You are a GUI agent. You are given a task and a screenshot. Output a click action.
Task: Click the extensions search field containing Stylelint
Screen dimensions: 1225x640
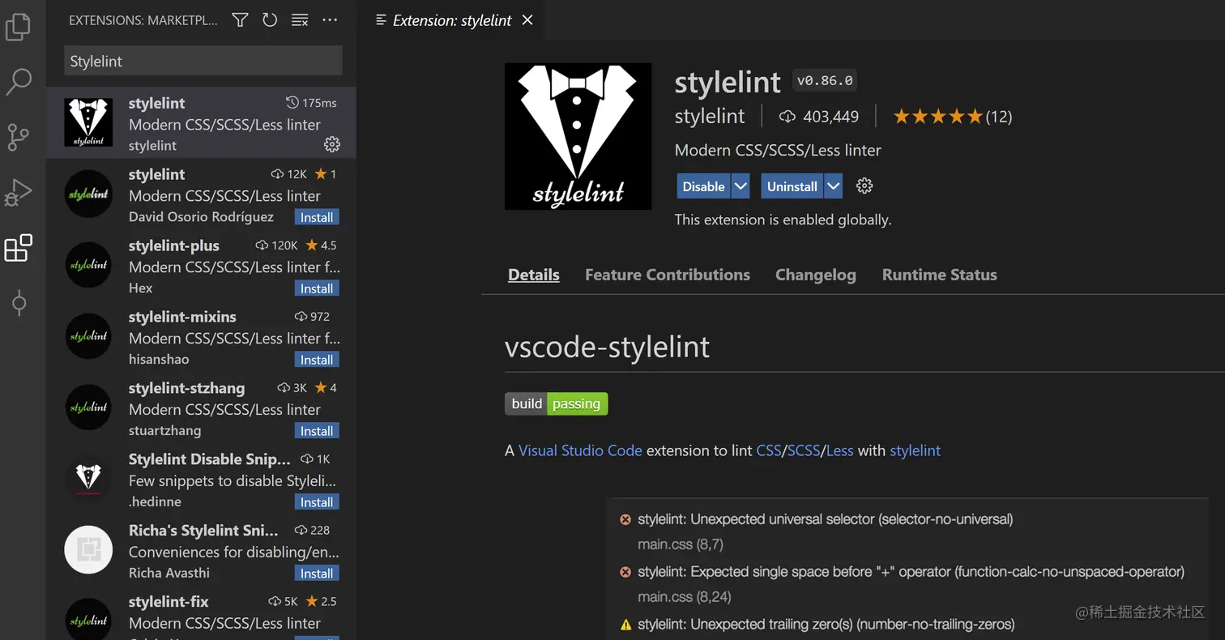point(203,61)
